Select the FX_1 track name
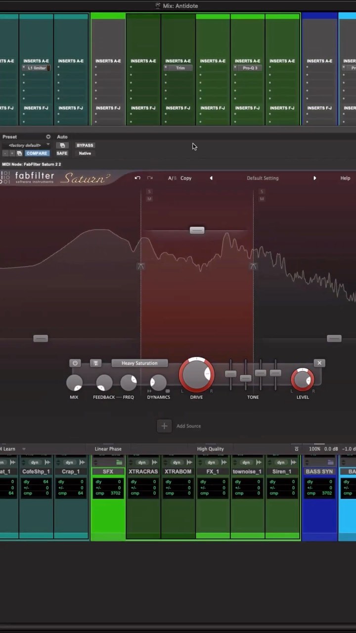 (x=213, y=472)
